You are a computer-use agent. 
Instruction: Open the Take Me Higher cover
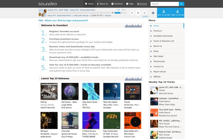point(112,91)
